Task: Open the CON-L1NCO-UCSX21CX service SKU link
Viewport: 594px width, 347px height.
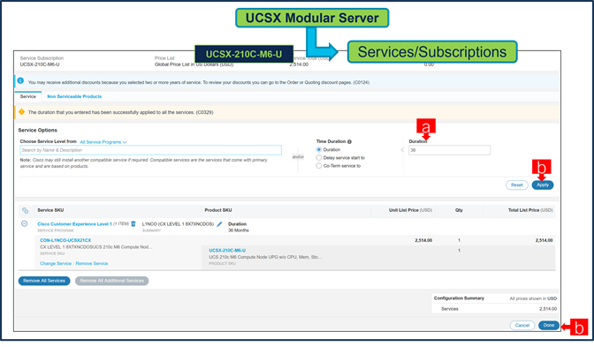Action: click(65, 240)
